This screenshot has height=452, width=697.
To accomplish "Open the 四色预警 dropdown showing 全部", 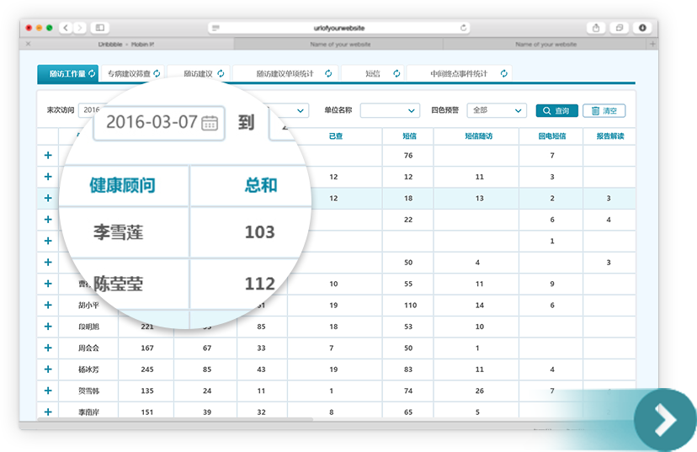I will click(x=497, y=110).
